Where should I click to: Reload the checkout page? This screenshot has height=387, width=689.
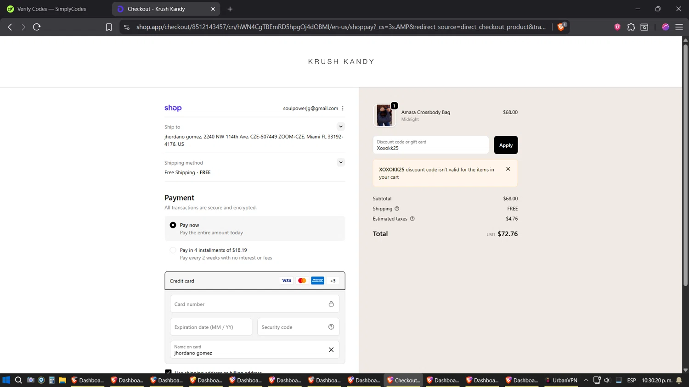(x=37, y=27)
